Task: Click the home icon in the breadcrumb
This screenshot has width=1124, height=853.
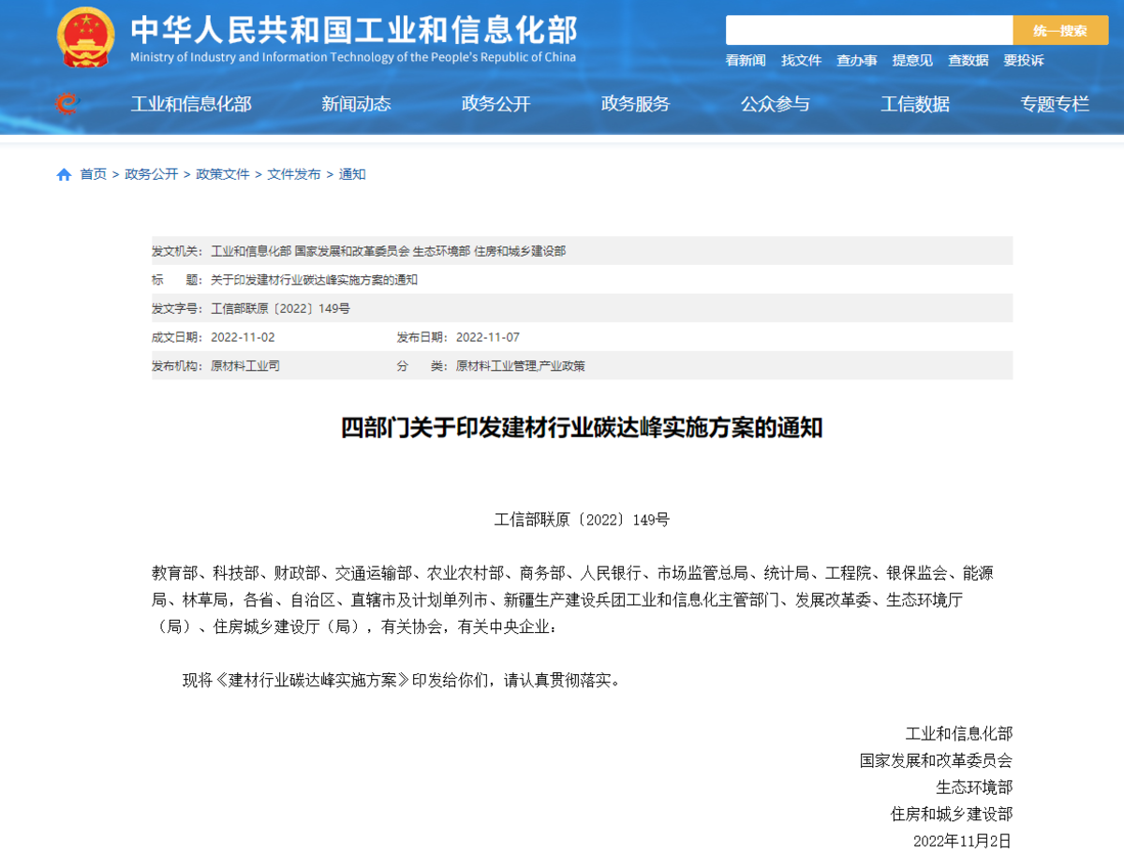Action: [x=64, y=174]
